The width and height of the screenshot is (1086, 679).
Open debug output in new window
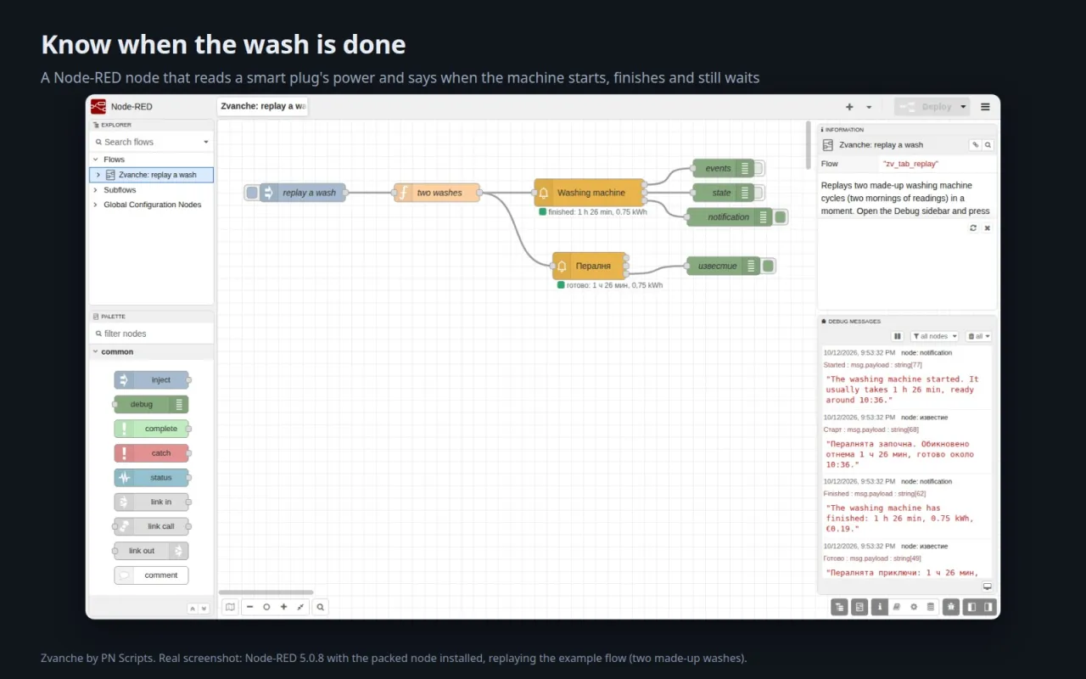(988, 586)
